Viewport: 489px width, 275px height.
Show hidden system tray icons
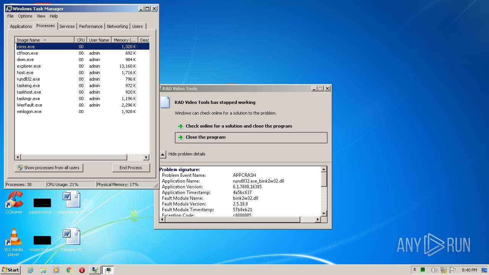415,270
